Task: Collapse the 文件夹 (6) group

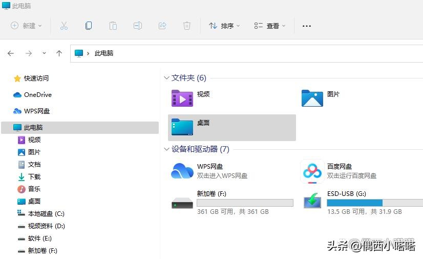Action: click(x=166, y=78)
